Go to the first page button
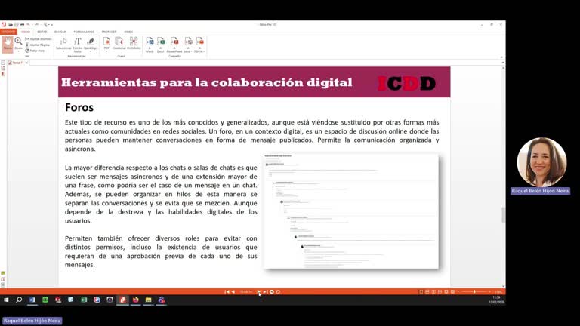580x326 pixels. click(x=227, y=291)
